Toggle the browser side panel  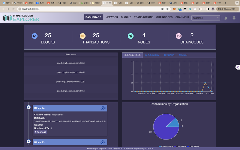[x=208, y=9]
